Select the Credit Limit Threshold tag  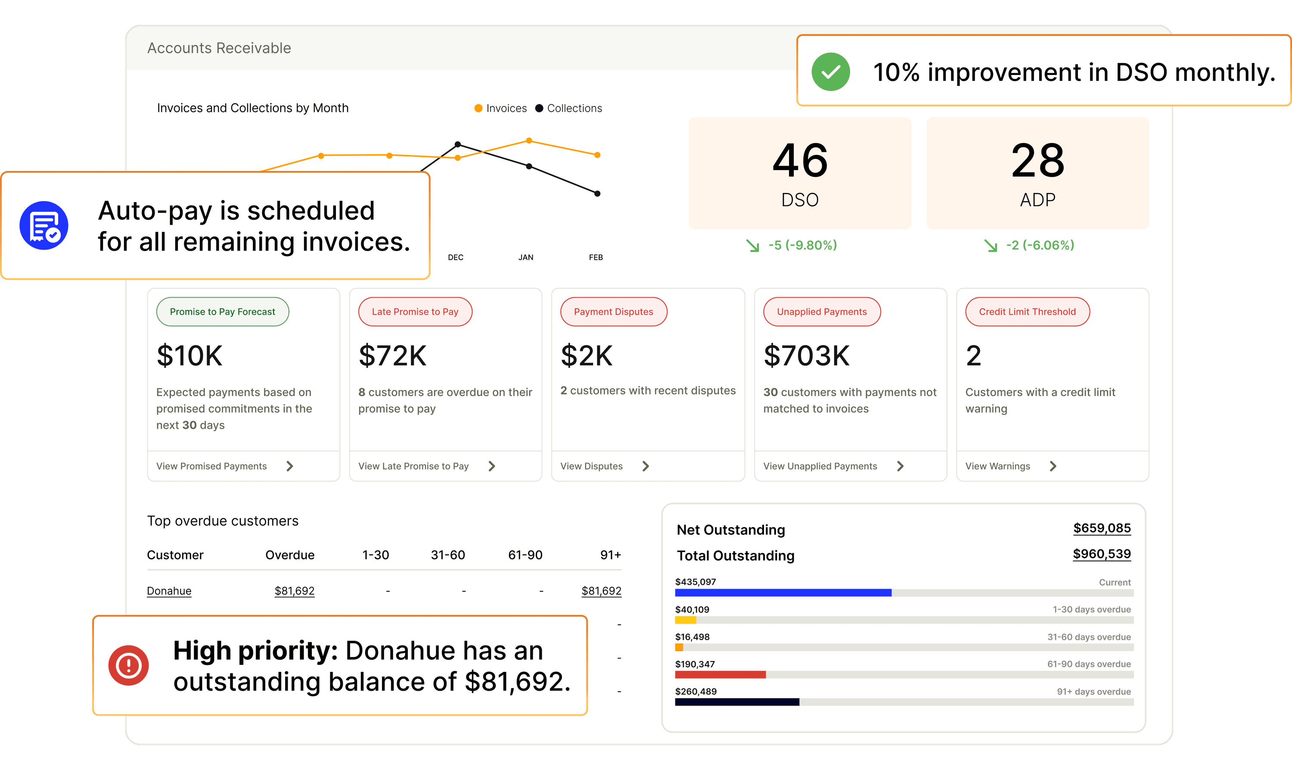click(x=1028, y=311)
